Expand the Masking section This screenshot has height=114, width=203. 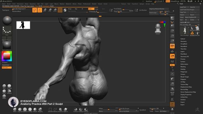[183, 67]
